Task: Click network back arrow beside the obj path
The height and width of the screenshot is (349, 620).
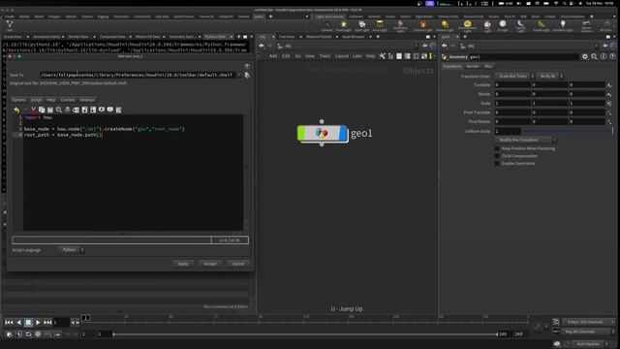Action: point(262,47)
